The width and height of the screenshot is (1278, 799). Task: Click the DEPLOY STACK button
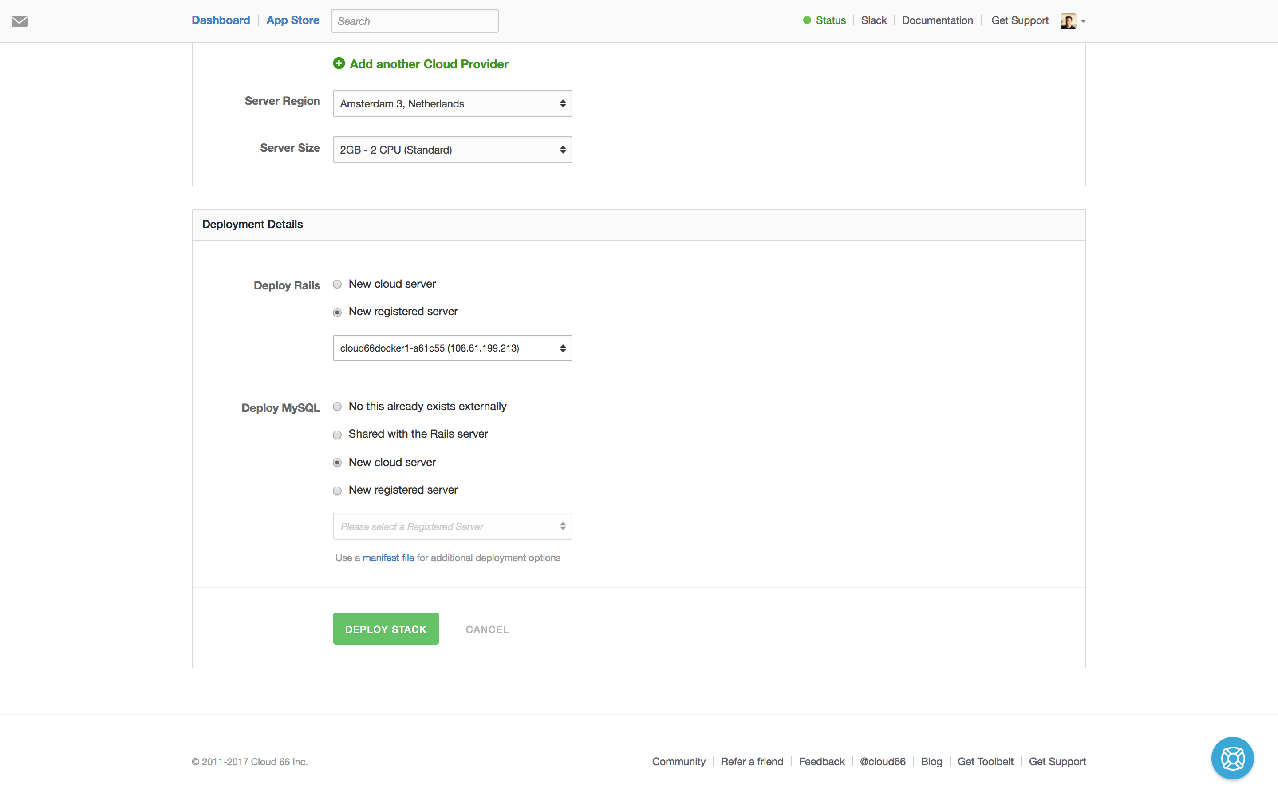click(386, 629)
